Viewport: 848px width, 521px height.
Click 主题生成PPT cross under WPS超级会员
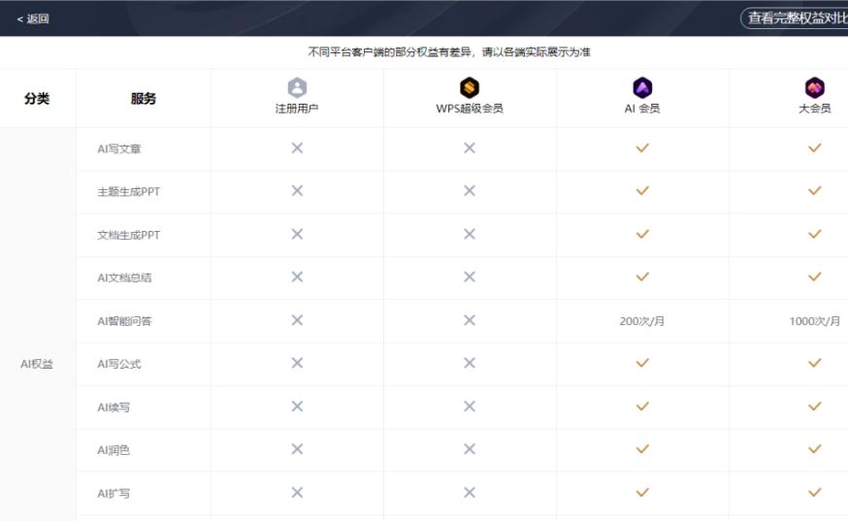(x=470, y=191)
